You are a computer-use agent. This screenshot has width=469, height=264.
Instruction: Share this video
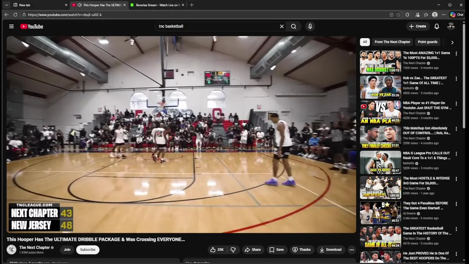point(252,250)
